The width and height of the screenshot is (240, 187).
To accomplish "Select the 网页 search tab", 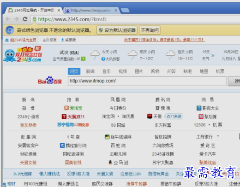I will click(x=74, y=71).
